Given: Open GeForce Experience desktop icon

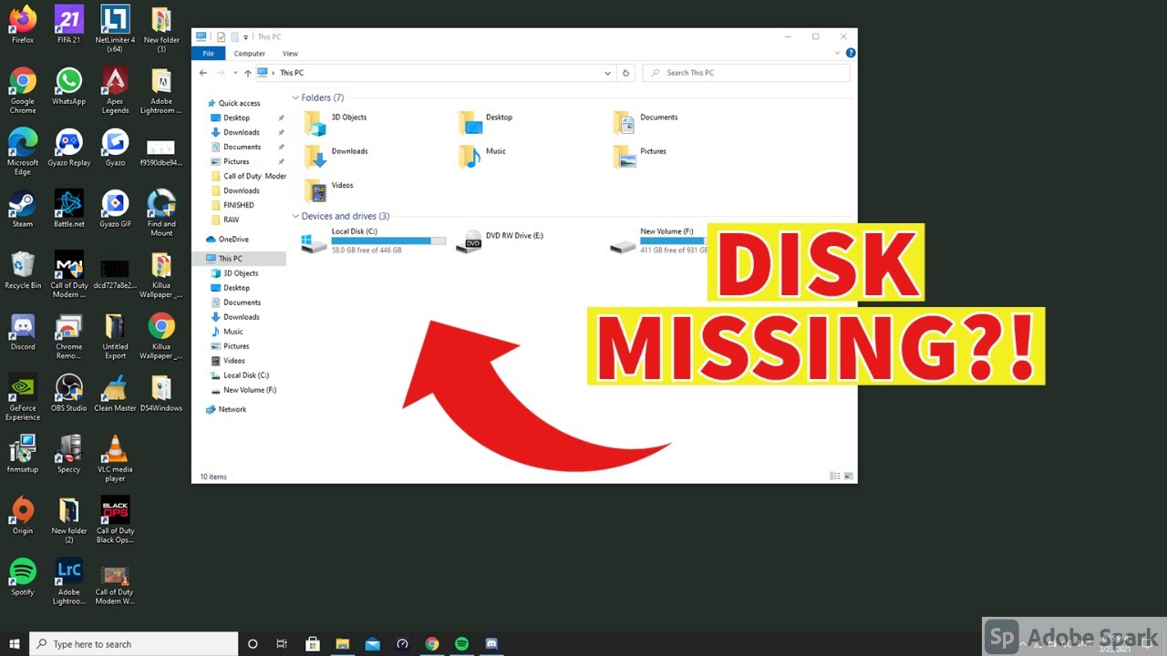Looking at the screenshot, I should (23, 396).
